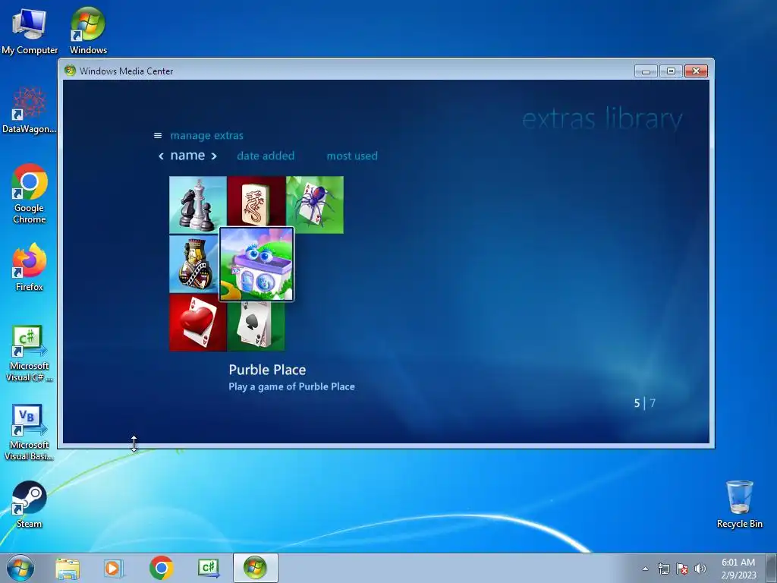Screen dimensions: 777x583
Task: Open Windows Media Player from the taskbar
Action: (113, 569)
